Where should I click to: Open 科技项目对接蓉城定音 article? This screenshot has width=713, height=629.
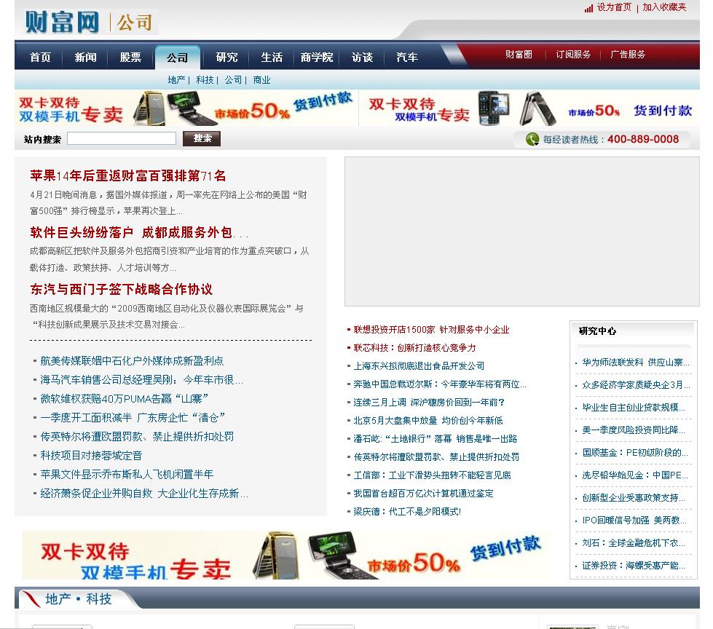click(91, 456)
